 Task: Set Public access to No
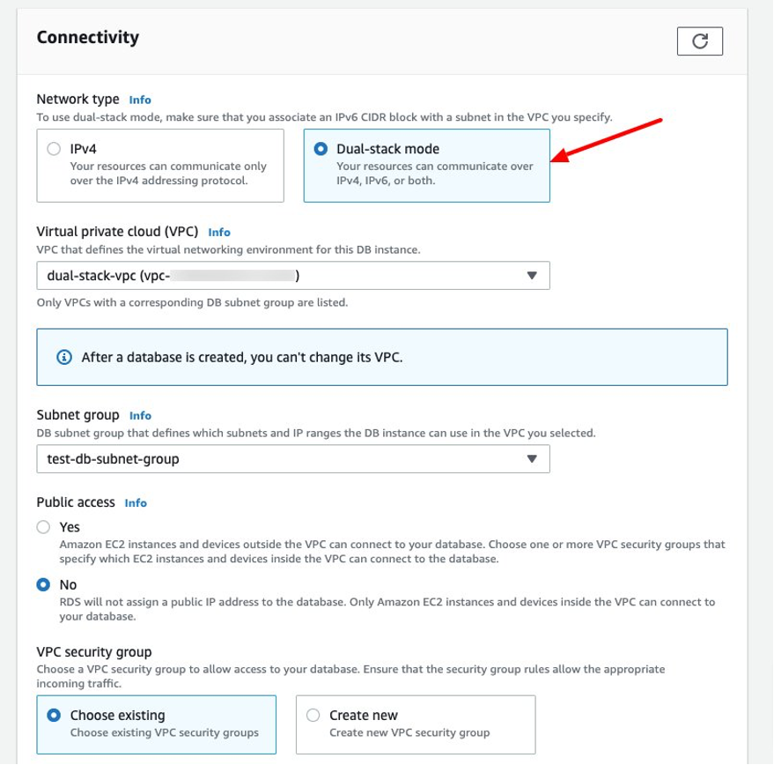click(43, 585)
